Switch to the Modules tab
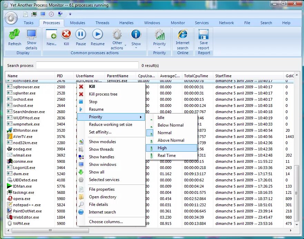 (78, 23)
